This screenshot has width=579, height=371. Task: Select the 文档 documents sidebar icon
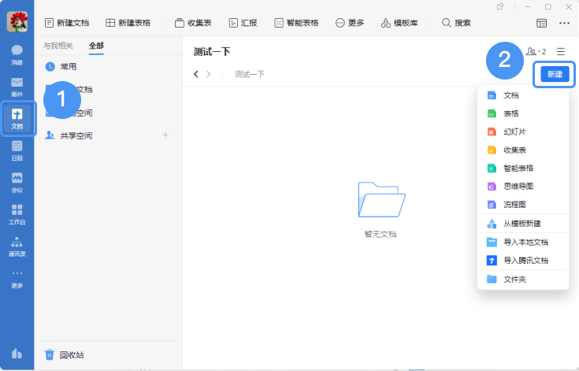[17, 119]
